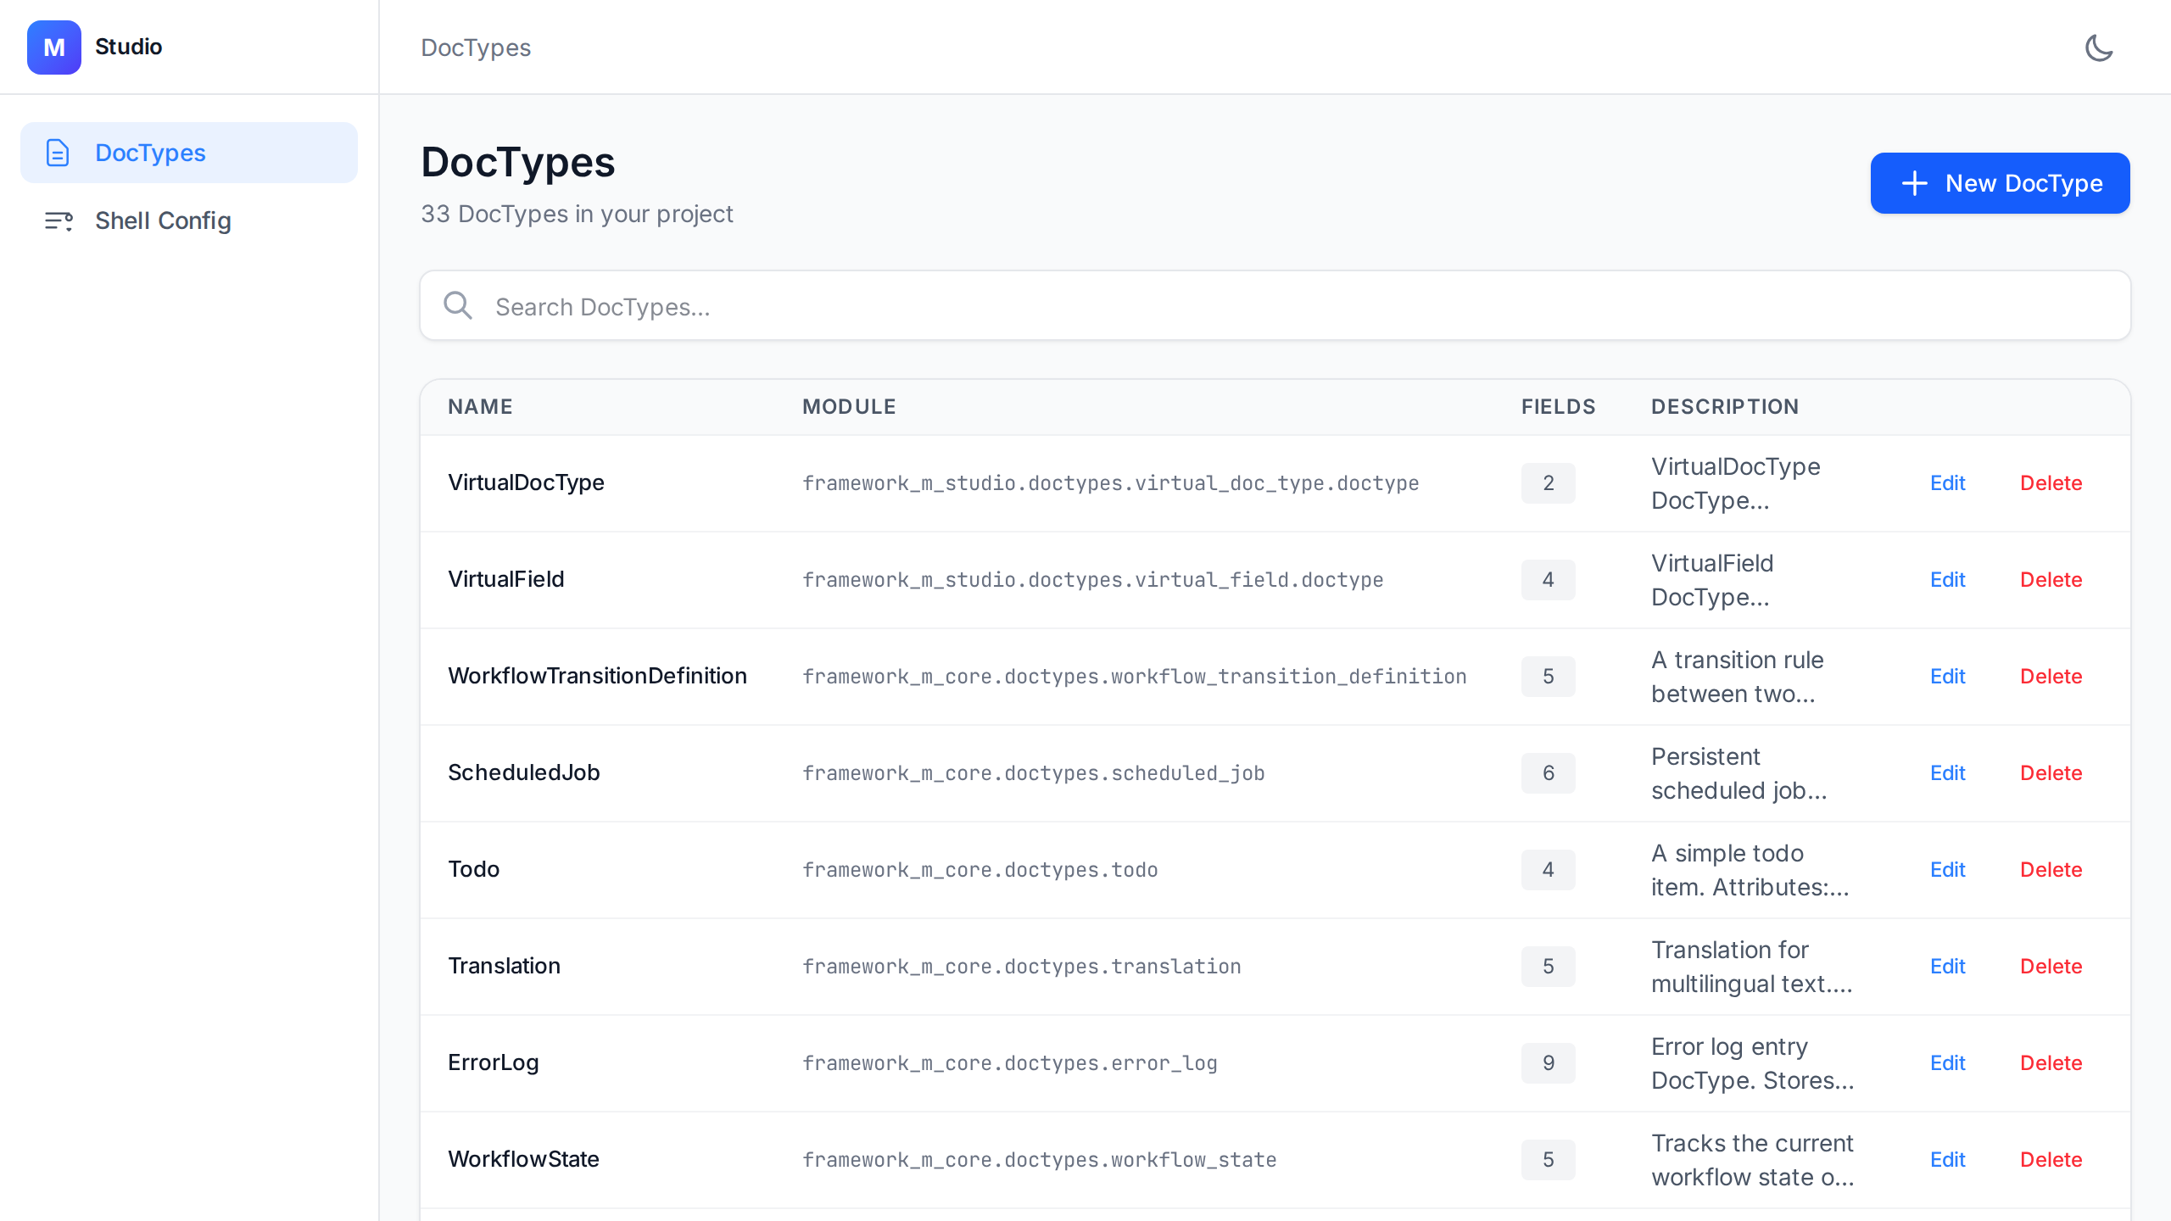
Task: Click description 'Translation for multilingual text....'
Action: [x=1751, y=967]
